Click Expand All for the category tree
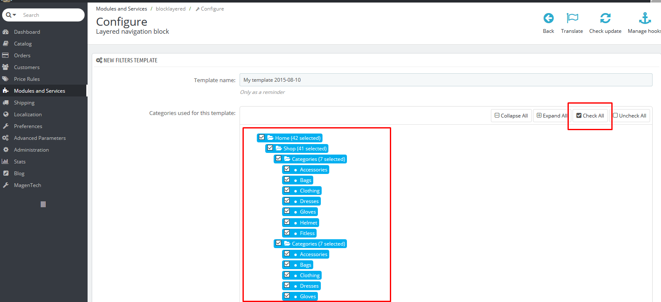 tap(552, 116)
